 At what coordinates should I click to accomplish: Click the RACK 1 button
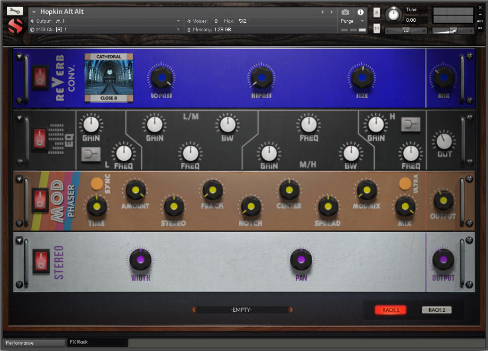tap(390, 310)
